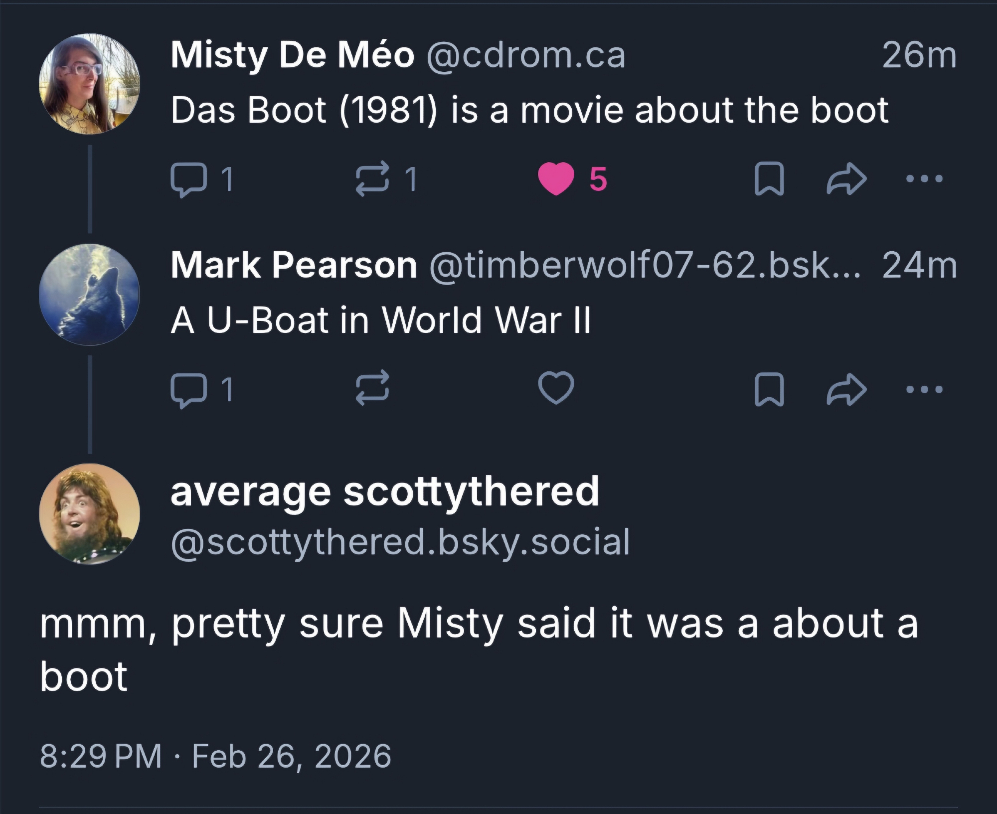Open the @timberwolf07-62 handle
Image resolution: width=997 pixels, height=814 pixels.
(x=644, y=266)
